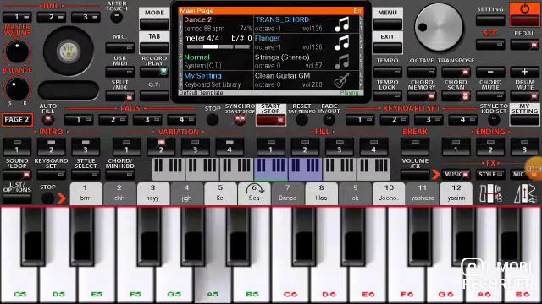This screenshot has height=304, width=542.
Task: Click the Stop button near Pads
Action: coord(213,120)
